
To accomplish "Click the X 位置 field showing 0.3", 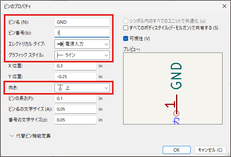I will [75, 66].
